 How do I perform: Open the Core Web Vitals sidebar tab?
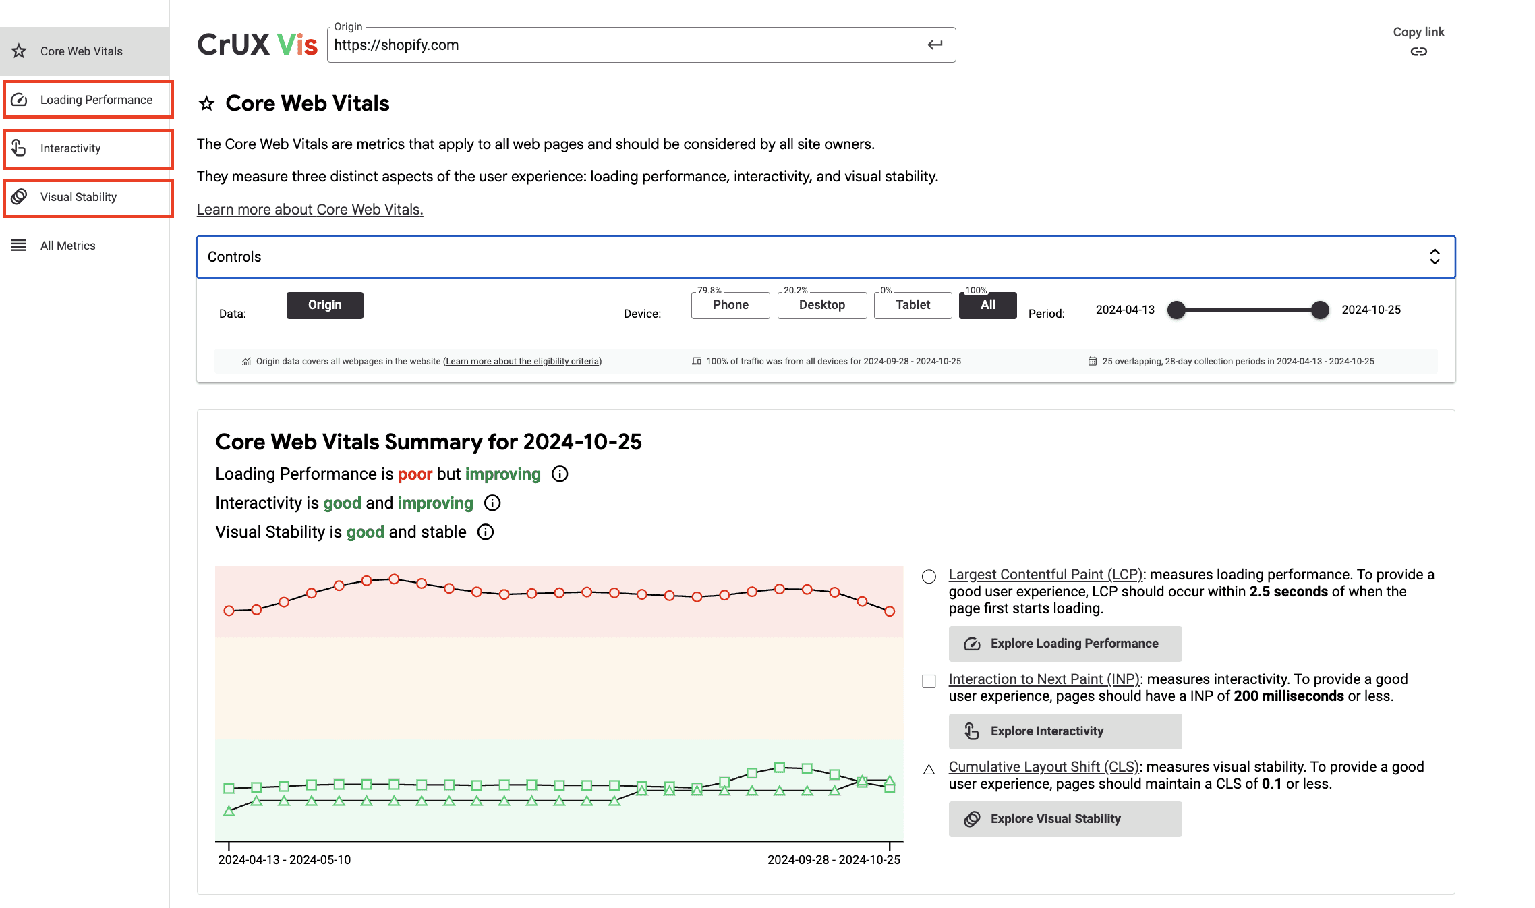point(81,51)
